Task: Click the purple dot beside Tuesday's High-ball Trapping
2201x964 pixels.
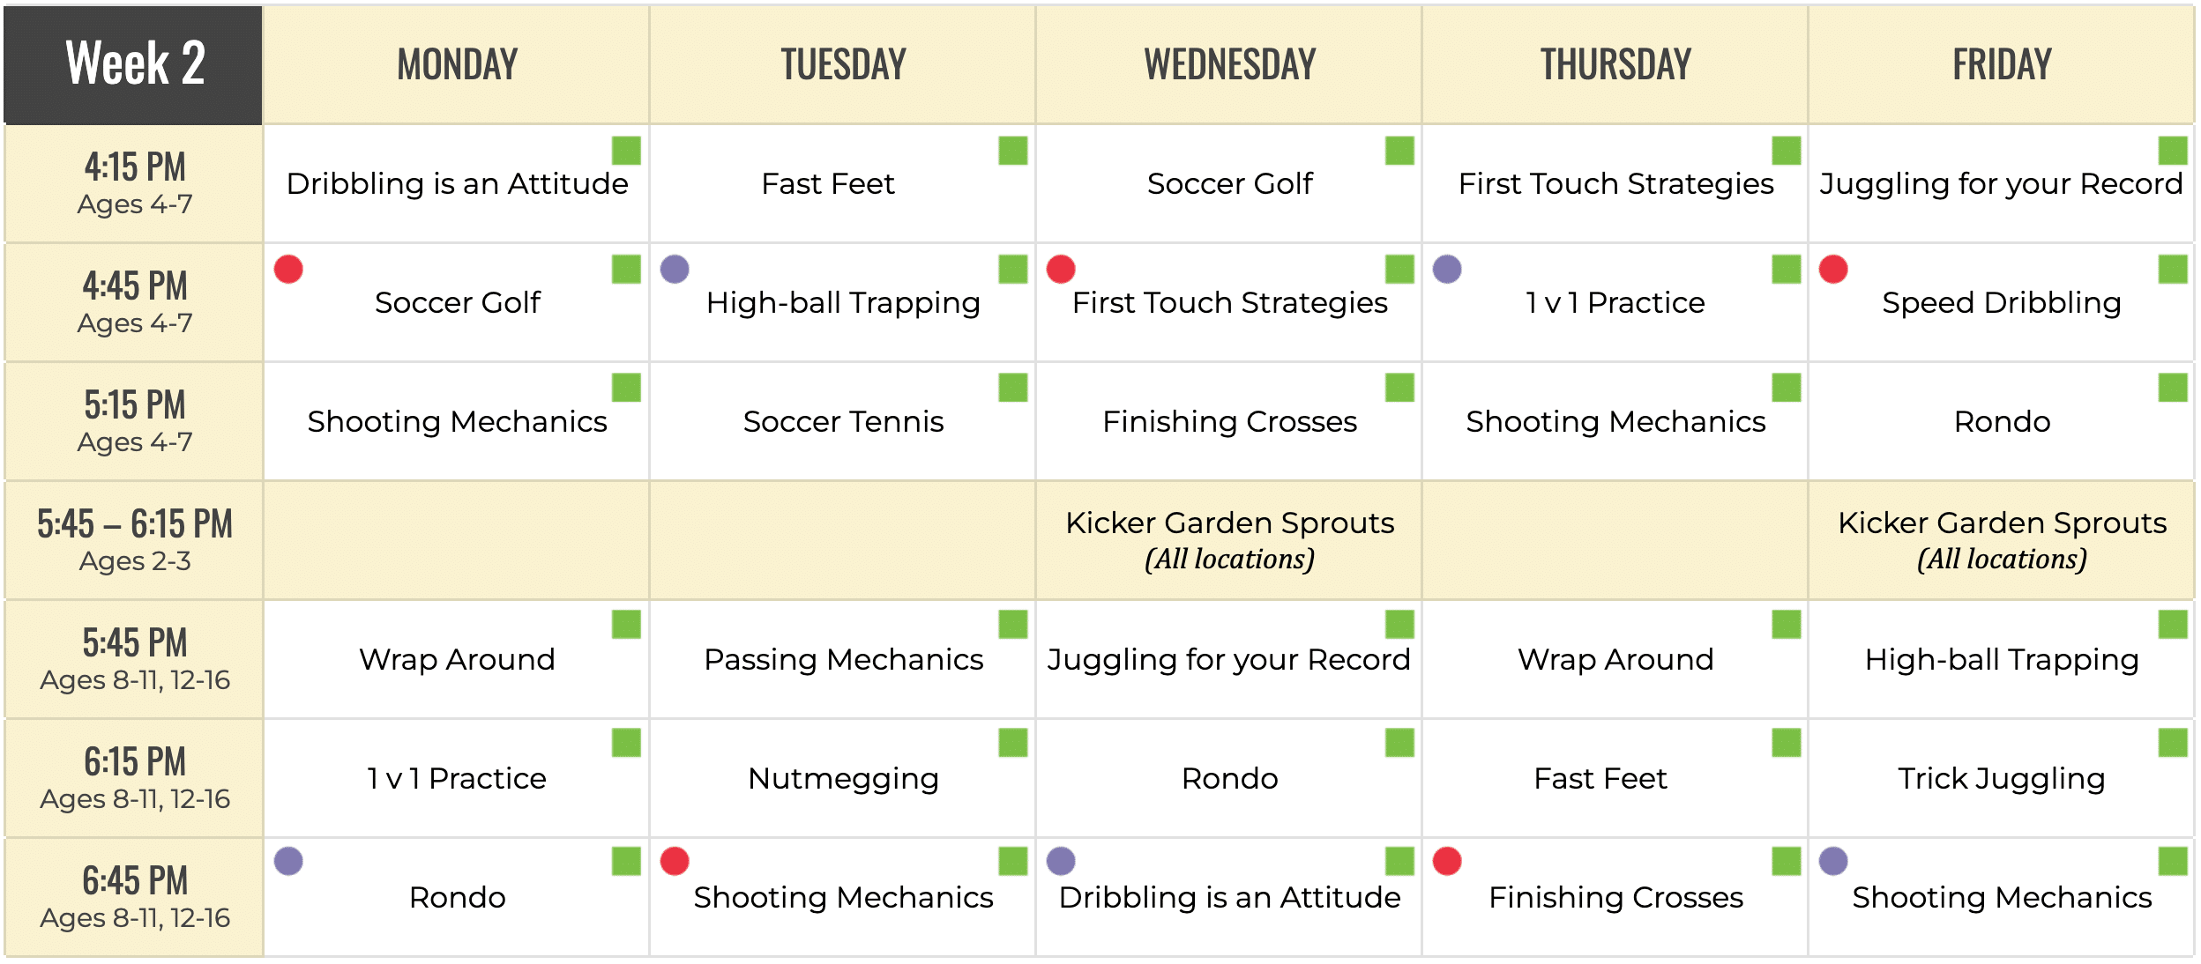Action: pos(675,269)
